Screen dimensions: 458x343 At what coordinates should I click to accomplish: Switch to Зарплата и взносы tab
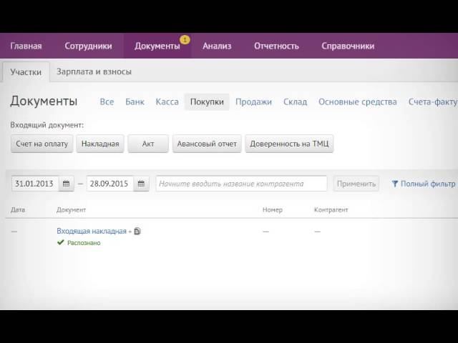pos(94,71)
